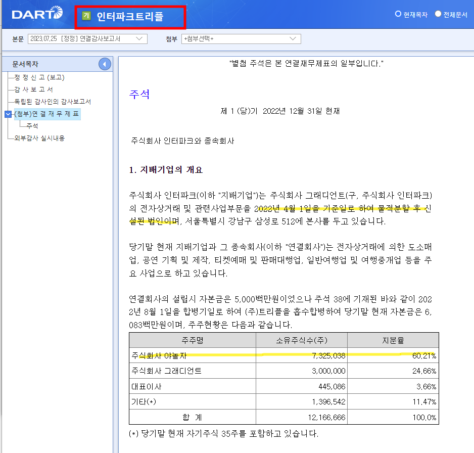Click the 7,325,038 shares cell

point(302,355)
